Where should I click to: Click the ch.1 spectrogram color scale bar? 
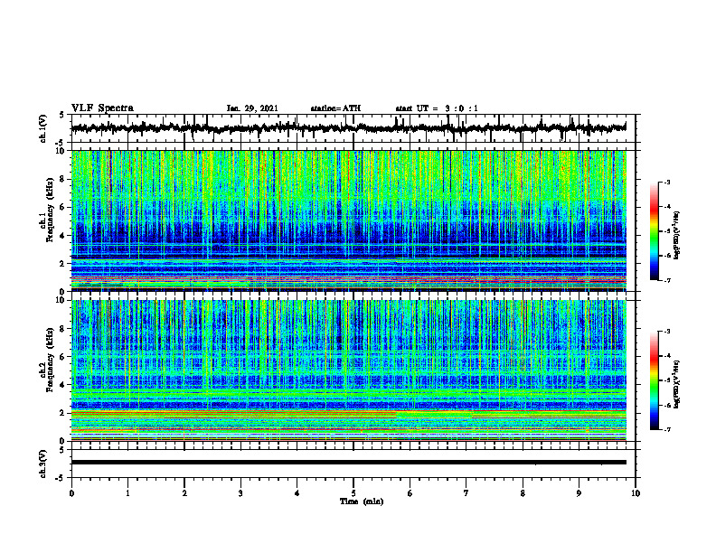(x=655, y=231)
